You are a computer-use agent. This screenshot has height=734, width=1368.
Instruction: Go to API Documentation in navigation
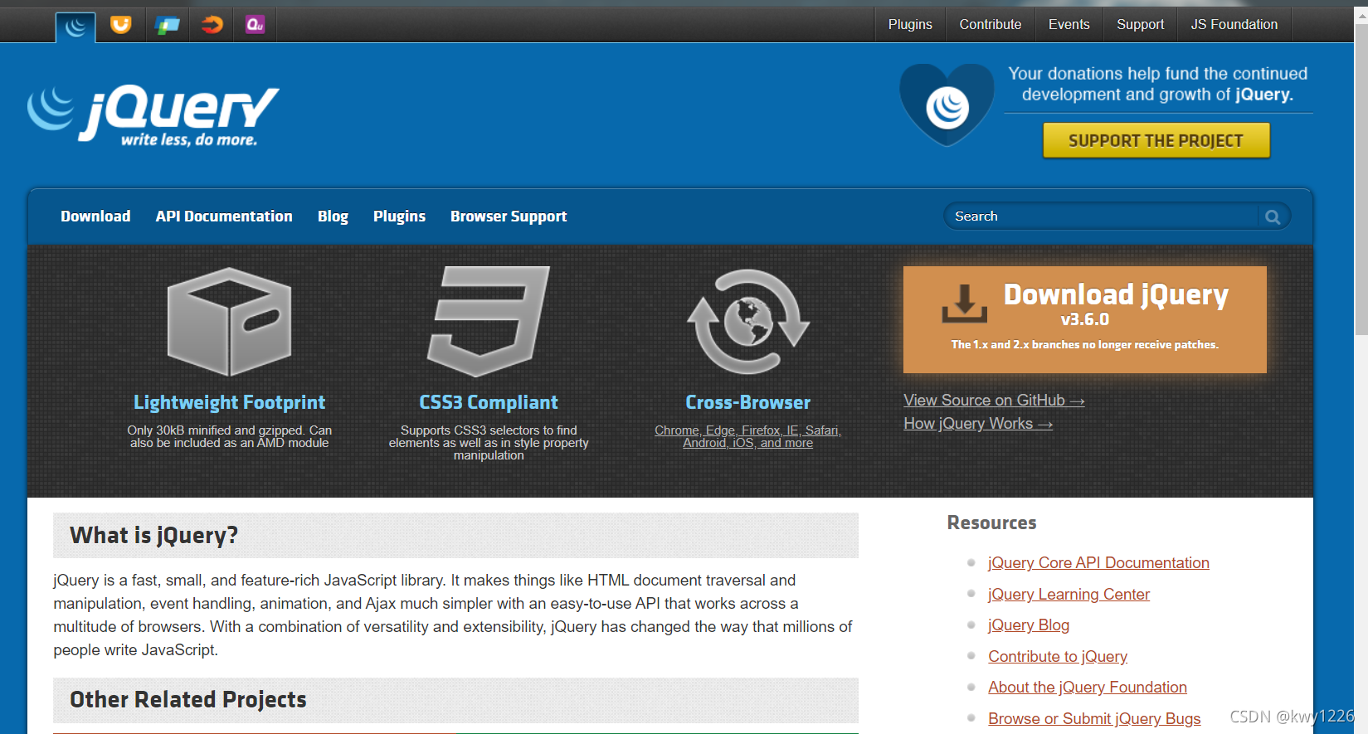pyautogui.click(x=224, y=216)
